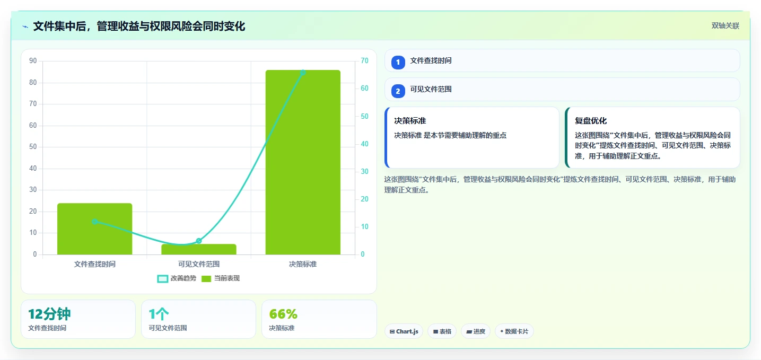Click the title 文件集中后，管理收益与权限风险会同时变化
This screenshot has height=360, width=761.
(x=139, y=27)
